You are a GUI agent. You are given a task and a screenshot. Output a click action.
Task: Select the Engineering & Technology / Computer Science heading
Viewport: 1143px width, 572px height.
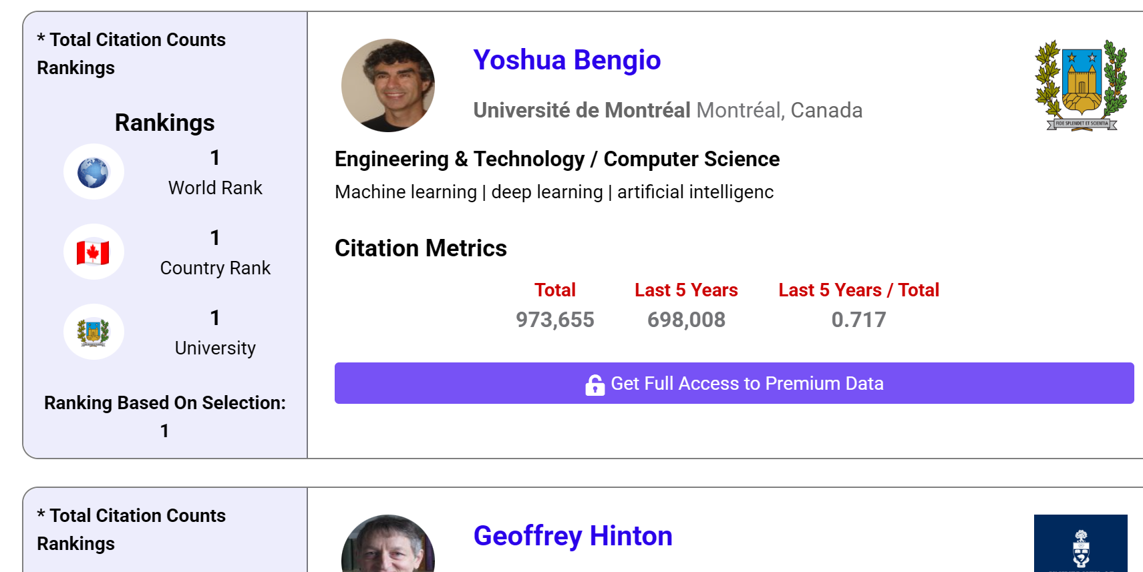coord(557,160)
